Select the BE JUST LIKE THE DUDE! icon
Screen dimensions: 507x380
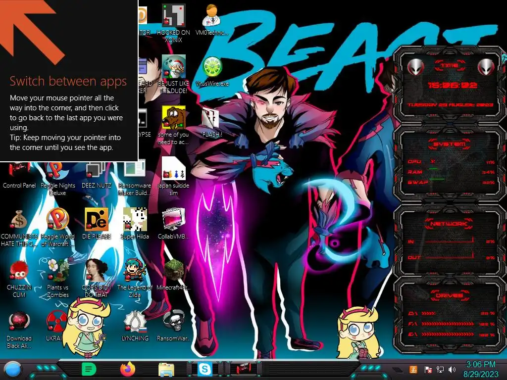(173, 74)
